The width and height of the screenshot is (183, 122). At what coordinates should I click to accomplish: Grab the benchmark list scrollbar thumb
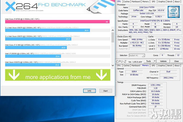tap(113, 37)
